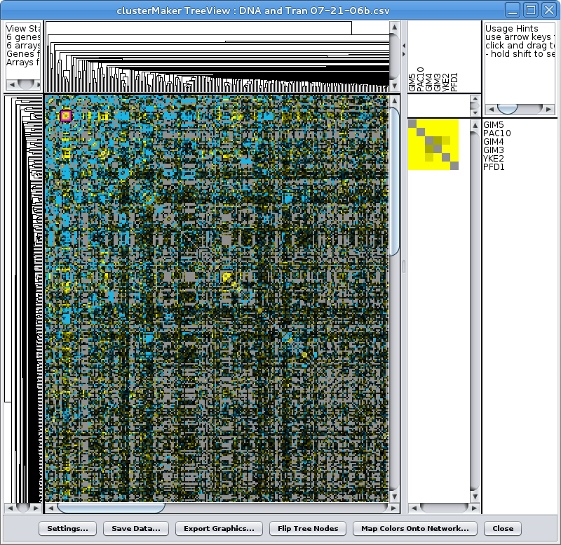Click the zoomed yellow heatmap thumbnail

pyautogui.click(x=433, y=145)
